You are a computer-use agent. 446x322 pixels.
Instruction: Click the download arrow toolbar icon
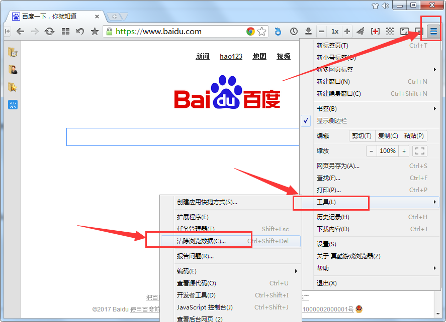pos(308,31)
